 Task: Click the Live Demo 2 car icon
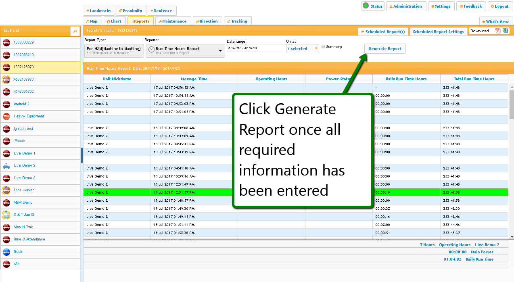click(6, 165)
